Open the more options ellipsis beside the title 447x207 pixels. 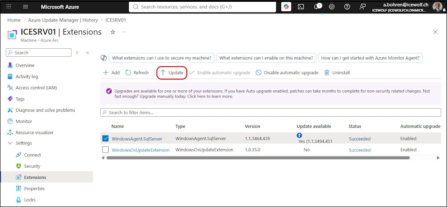pyautogui.click(x=124, y=32)
